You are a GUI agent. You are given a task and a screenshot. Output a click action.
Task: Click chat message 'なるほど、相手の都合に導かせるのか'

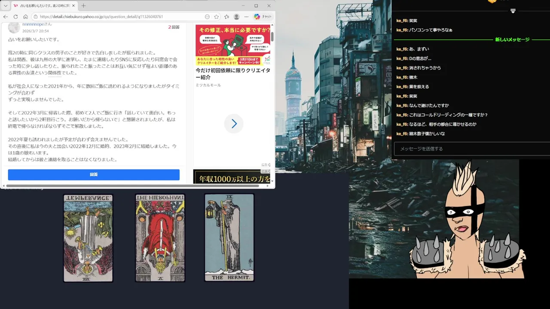[443, 124]
